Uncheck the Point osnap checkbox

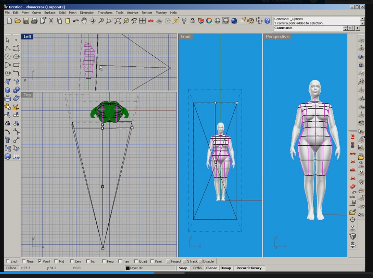click(x=40, y=261)
